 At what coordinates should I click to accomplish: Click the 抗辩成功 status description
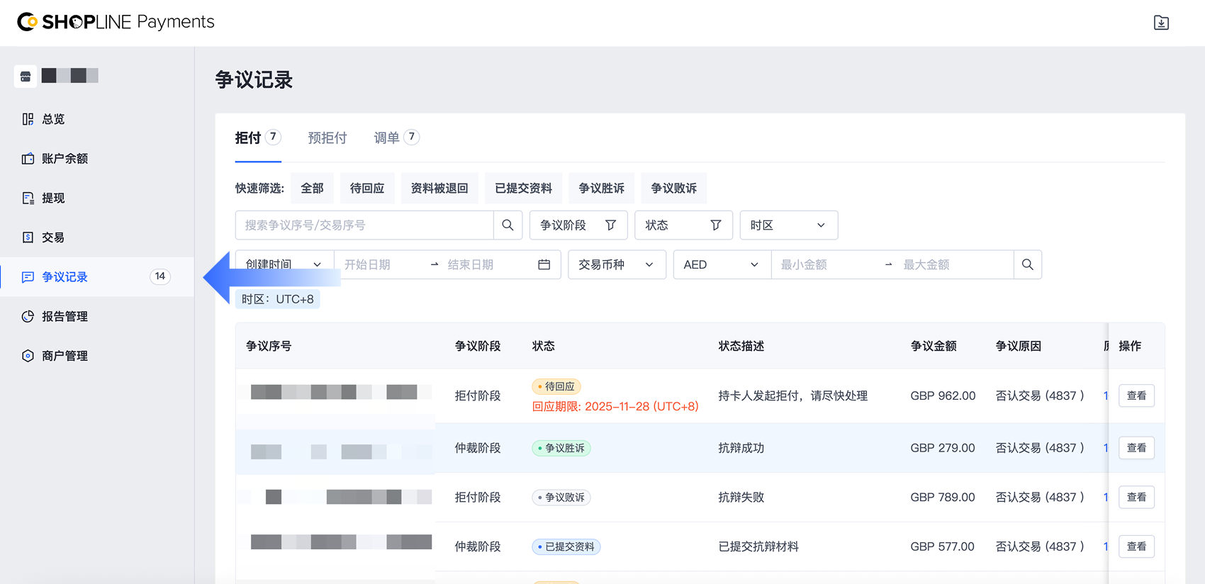point(741,448)
